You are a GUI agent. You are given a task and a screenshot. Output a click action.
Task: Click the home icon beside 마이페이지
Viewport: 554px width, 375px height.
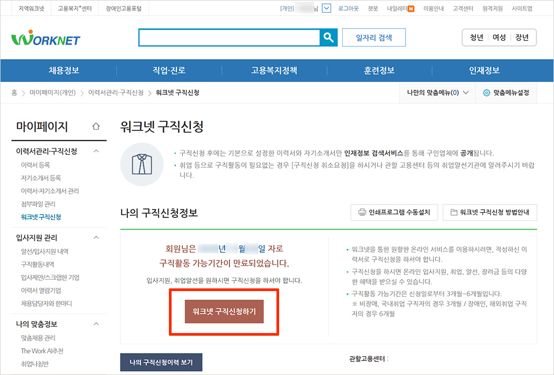[x=96, y=126]
